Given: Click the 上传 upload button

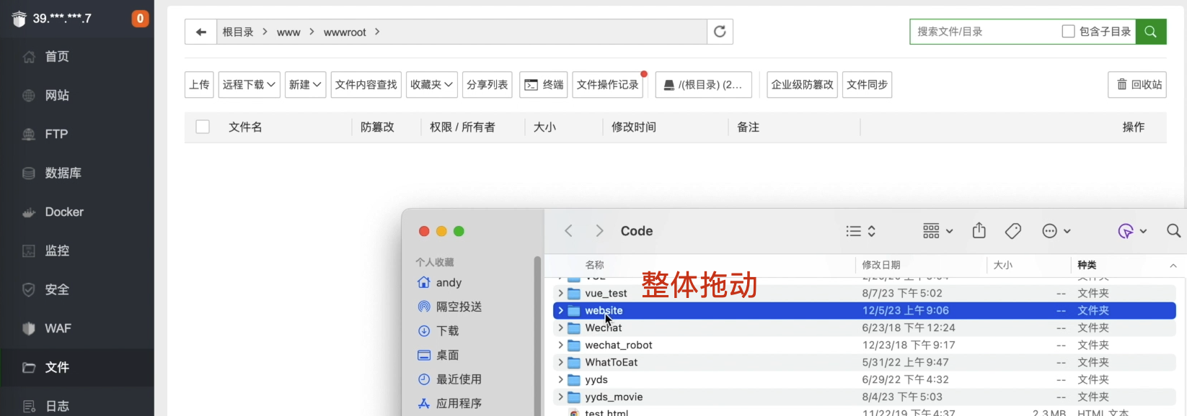Looking at the screenshot, I should pos(199,85).
